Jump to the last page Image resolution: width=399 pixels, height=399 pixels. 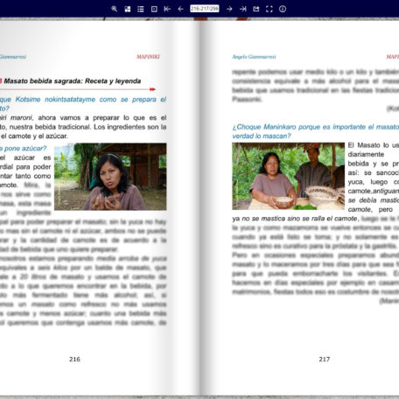pyautogui.click(x=243, y=9)
